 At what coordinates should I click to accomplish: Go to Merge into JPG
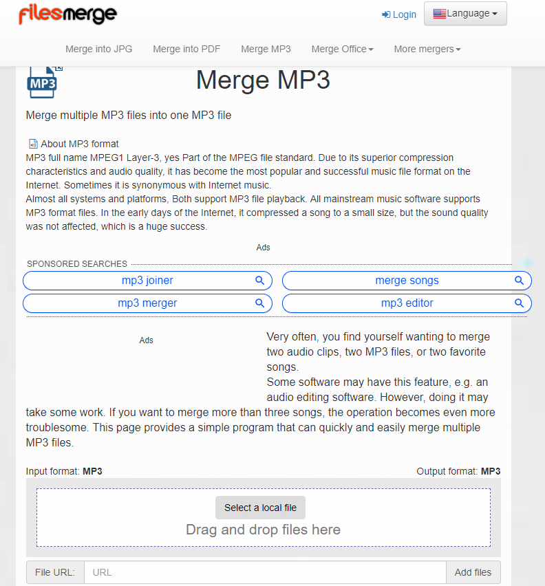coord(98,49)
